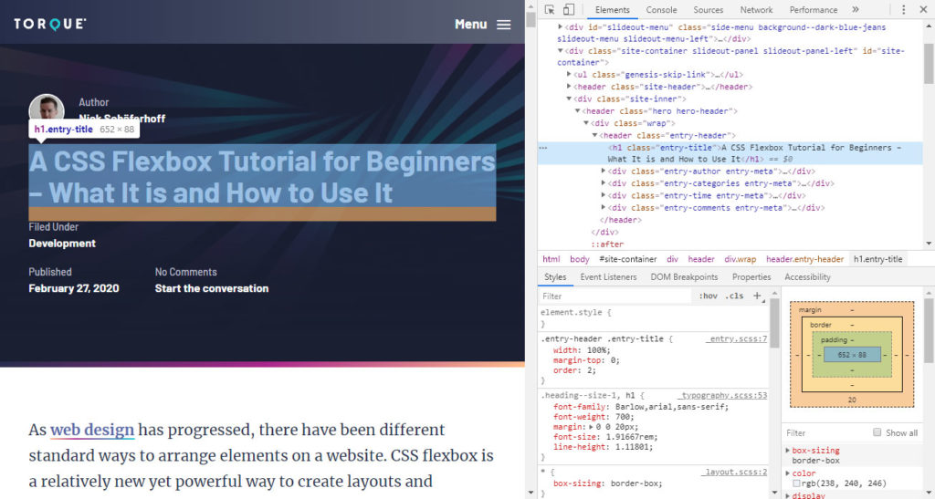Screen dimensions: 935x499
Task: Expand the box-sizing computed property
Action: click(x=788, y=451)
